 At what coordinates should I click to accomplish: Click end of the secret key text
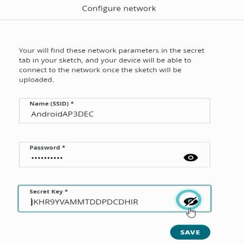pyautogui.click(x=139, y=202)
